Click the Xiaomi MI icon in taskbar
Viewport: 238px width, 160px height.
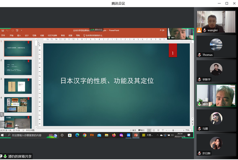tap(92, 135)
